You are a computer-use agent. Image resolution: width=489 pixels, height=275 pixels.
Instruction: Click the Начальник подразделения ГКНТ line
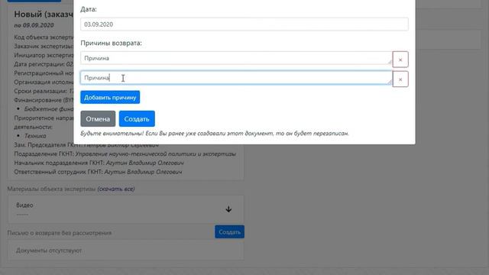pos(99,163)
